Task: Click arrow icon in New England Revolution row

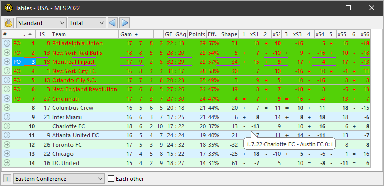Action: (x=7, y=89)
